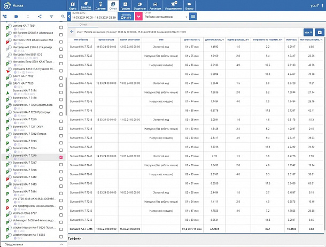Check the Vermeer checkbox
The height and width of the screenshot is (247, 326).
point(61,215)
